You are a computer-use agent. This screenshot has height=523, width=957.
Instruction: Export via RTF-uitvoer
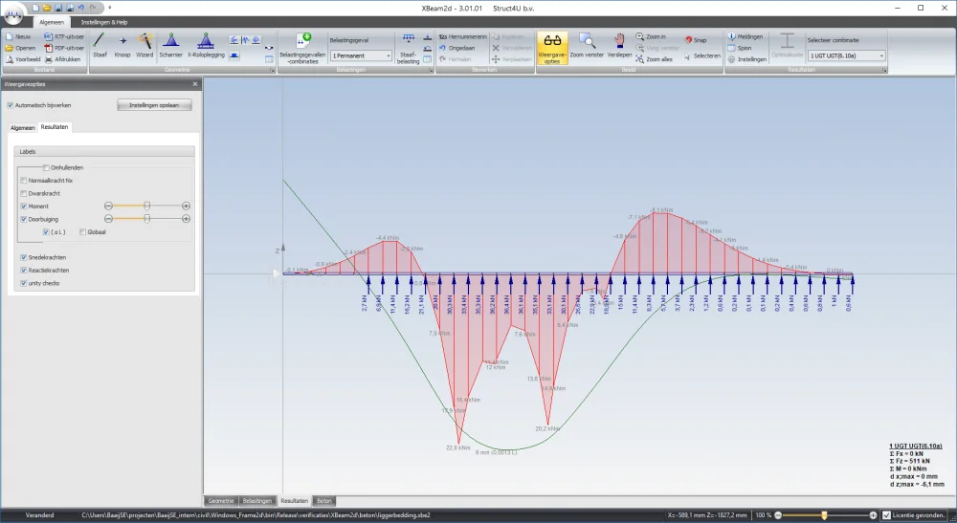pyautogui.click(x=64, y=36)
